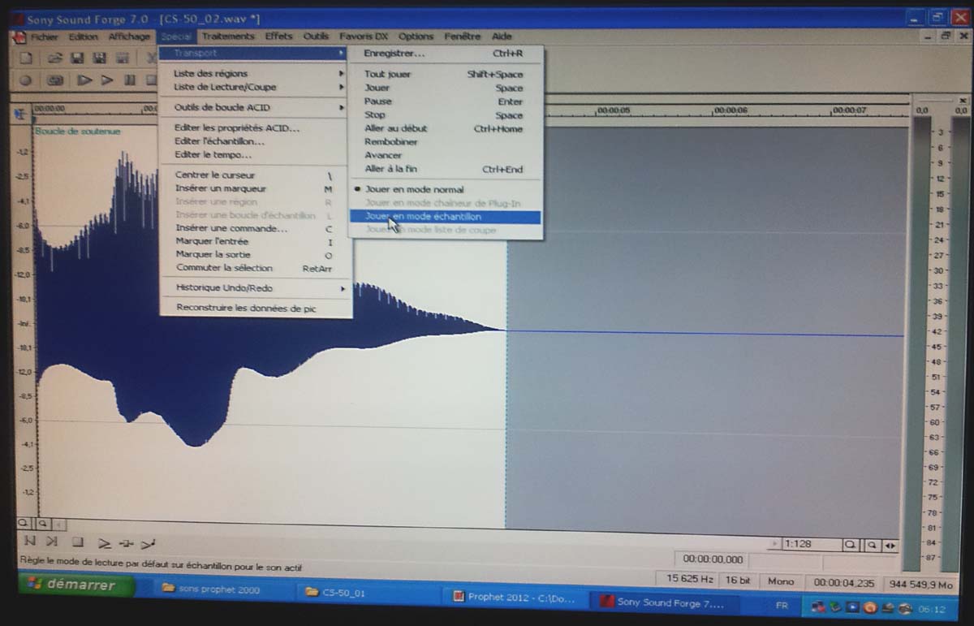Click the double-arrow maximize width button
This screenshot has height=626, width=974.
pyautogui.click(x=890, y=546)
